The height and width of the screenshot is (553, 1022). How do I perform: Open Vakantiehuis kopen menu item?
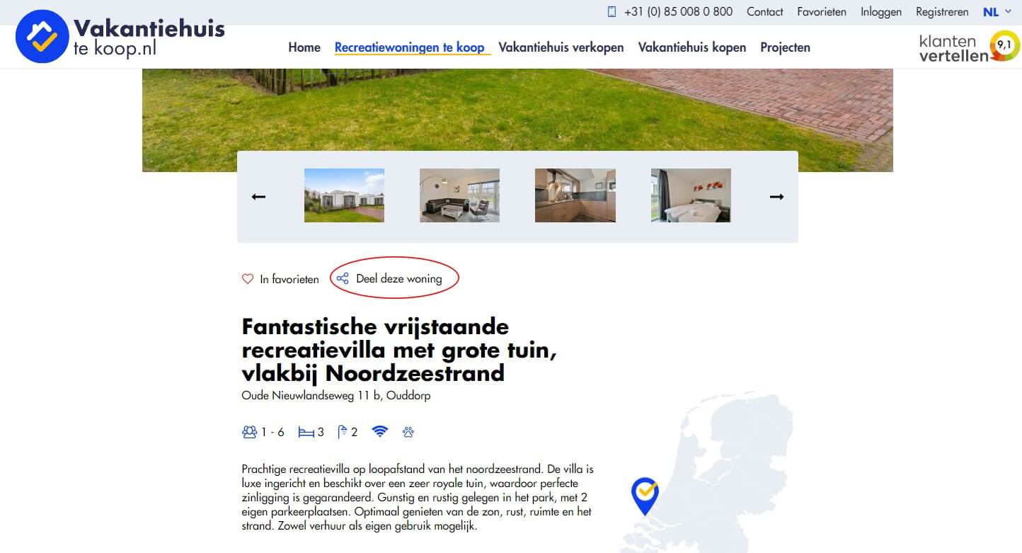[692, 47]
